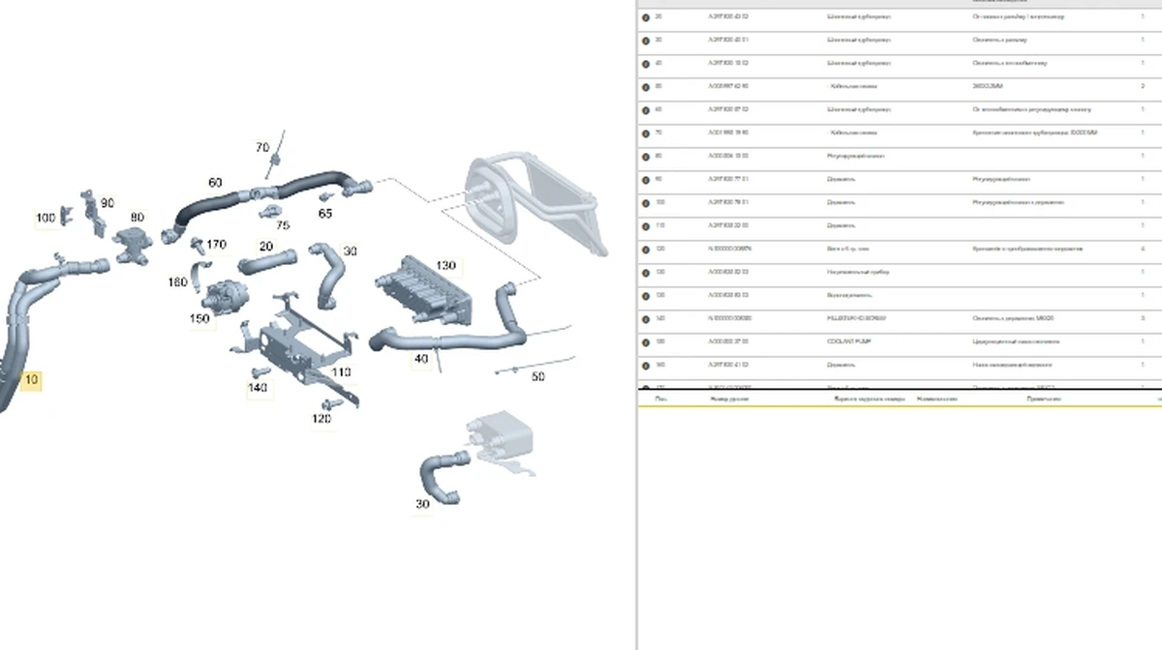Open the icon next to position 60 row
Screen dimensions: 1162x650
coord(646,110)
